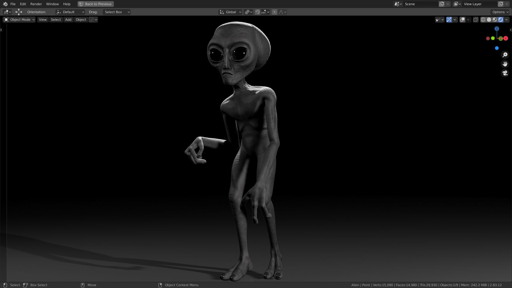Switch to material preview shading
The height and width of the screenshot is (288, 512).
(495, 20)
